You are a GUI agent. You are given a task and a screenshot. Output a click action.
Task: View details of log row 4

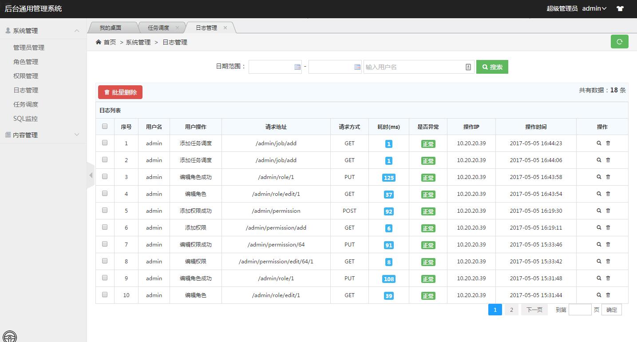point(599,194)
